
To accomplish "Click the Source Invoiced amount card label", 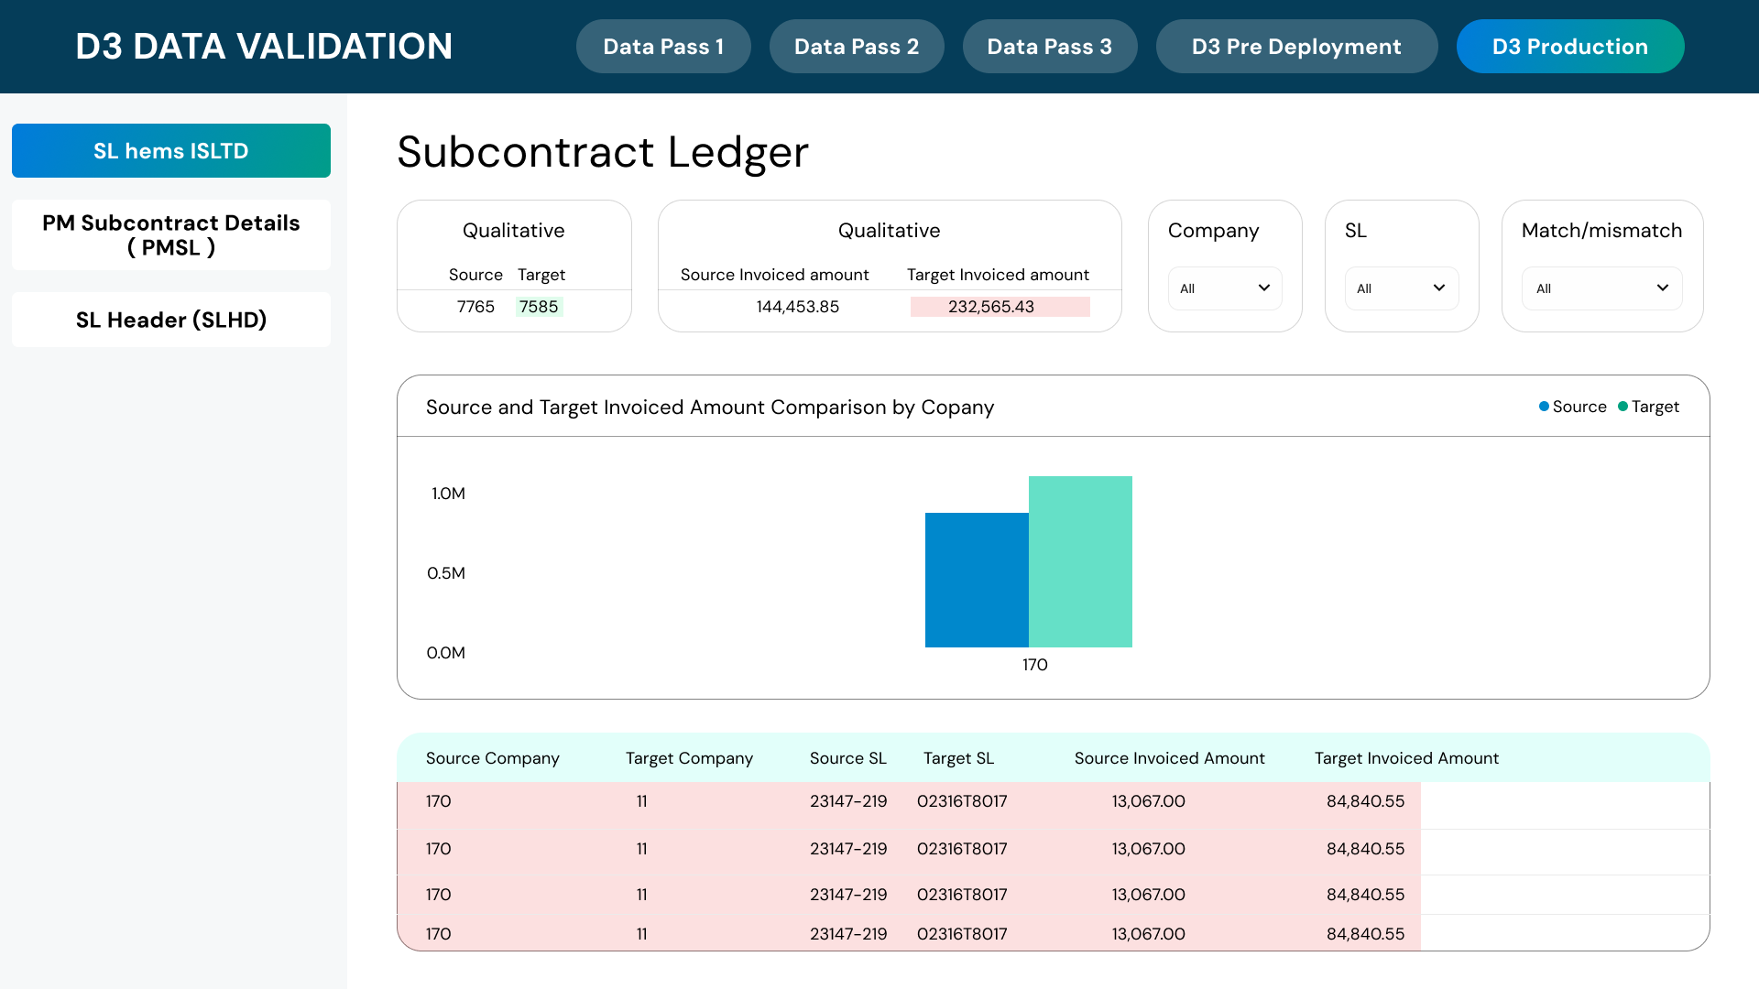I will 775,275.
